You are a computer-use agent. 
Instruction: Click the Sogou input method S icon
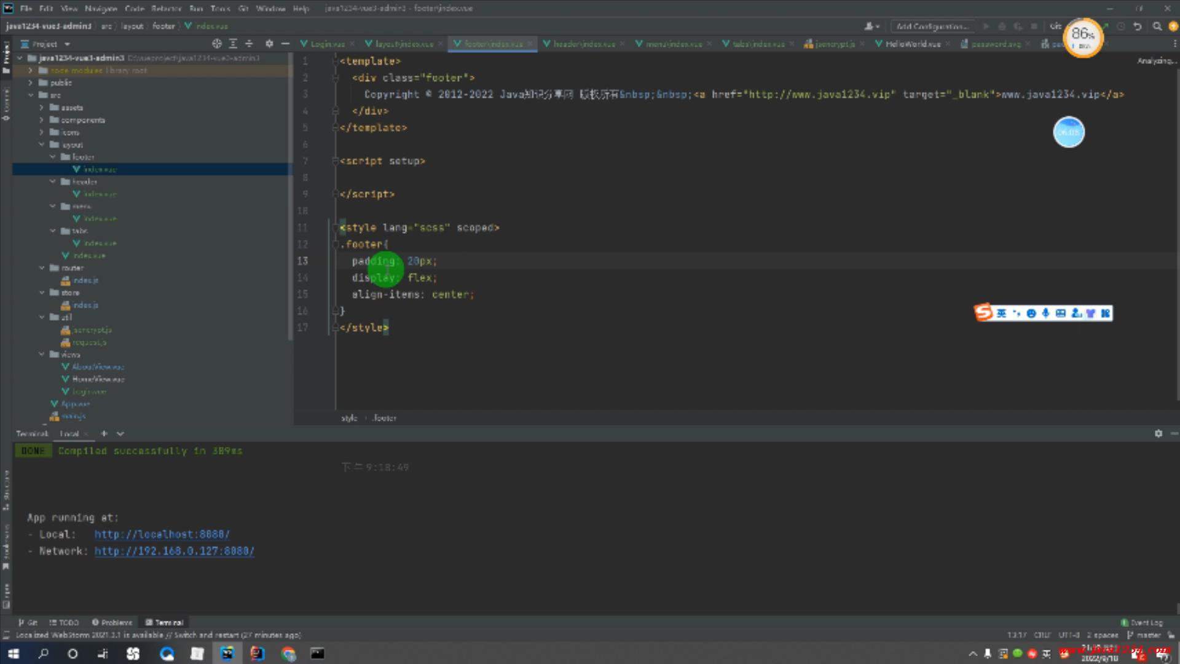click(984, 312)
